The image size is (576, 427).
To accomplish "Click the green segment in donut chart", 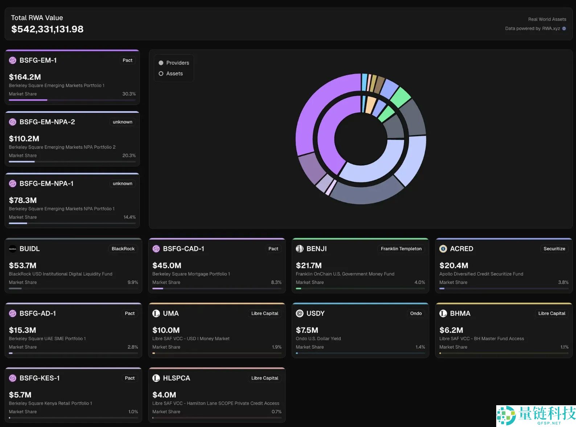I will (x=401, y=97).
